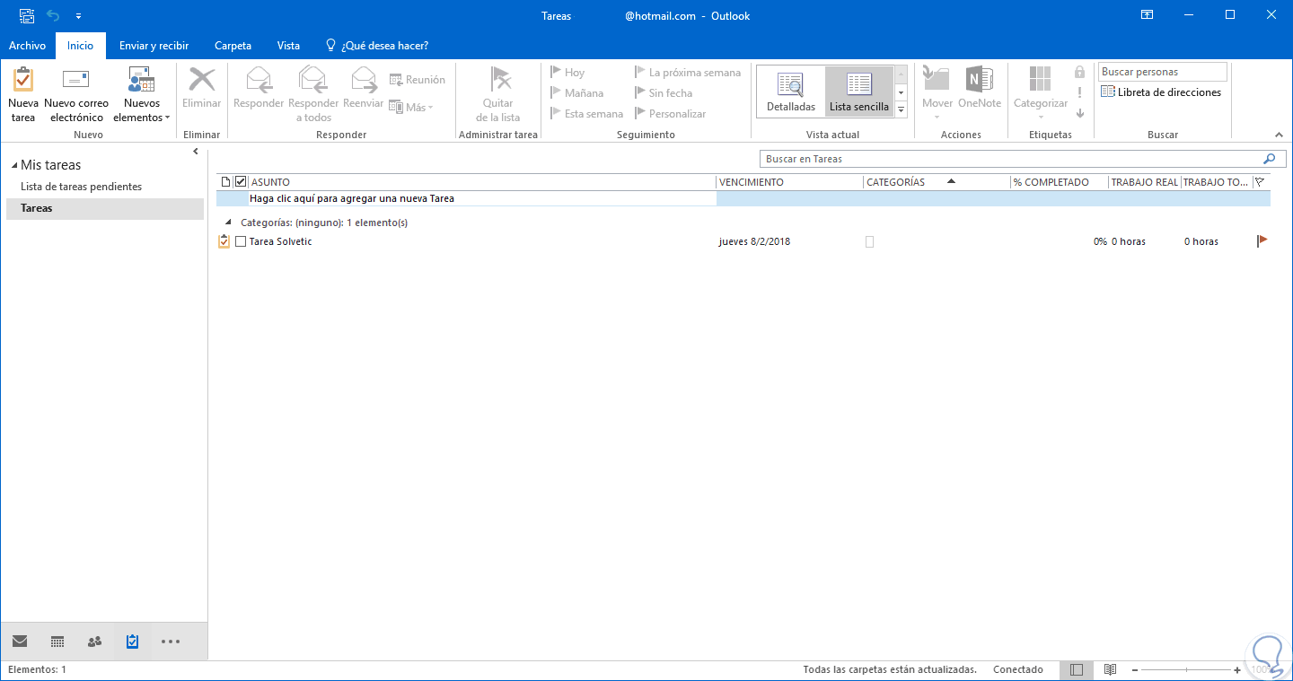The height and width of the screenshot is (681, 1293).
Task: Click Quitar de la lista flag icon
Action: pyautogui.click(x=498, y=80)
